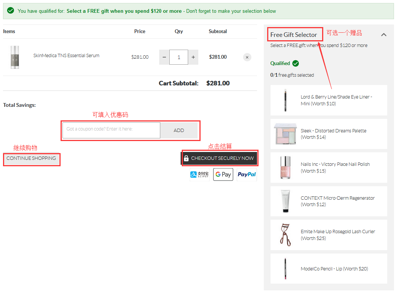Click ADD to apply the coupon
This screenshot has height=293, width=397.
(179, 130)
